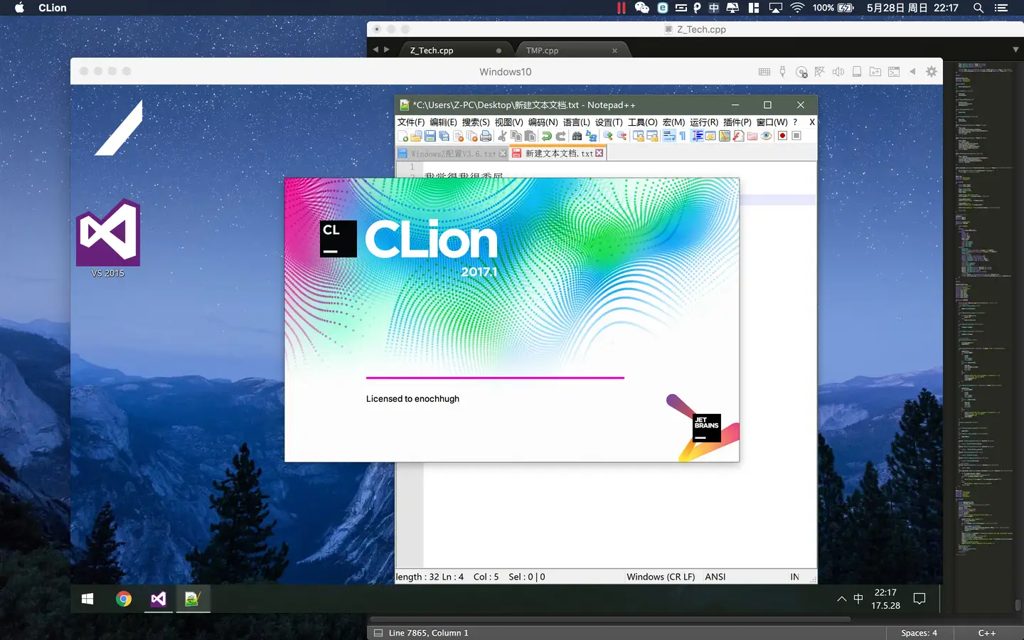Click Sublime previous tab left arrow

[x=375, y=50]
